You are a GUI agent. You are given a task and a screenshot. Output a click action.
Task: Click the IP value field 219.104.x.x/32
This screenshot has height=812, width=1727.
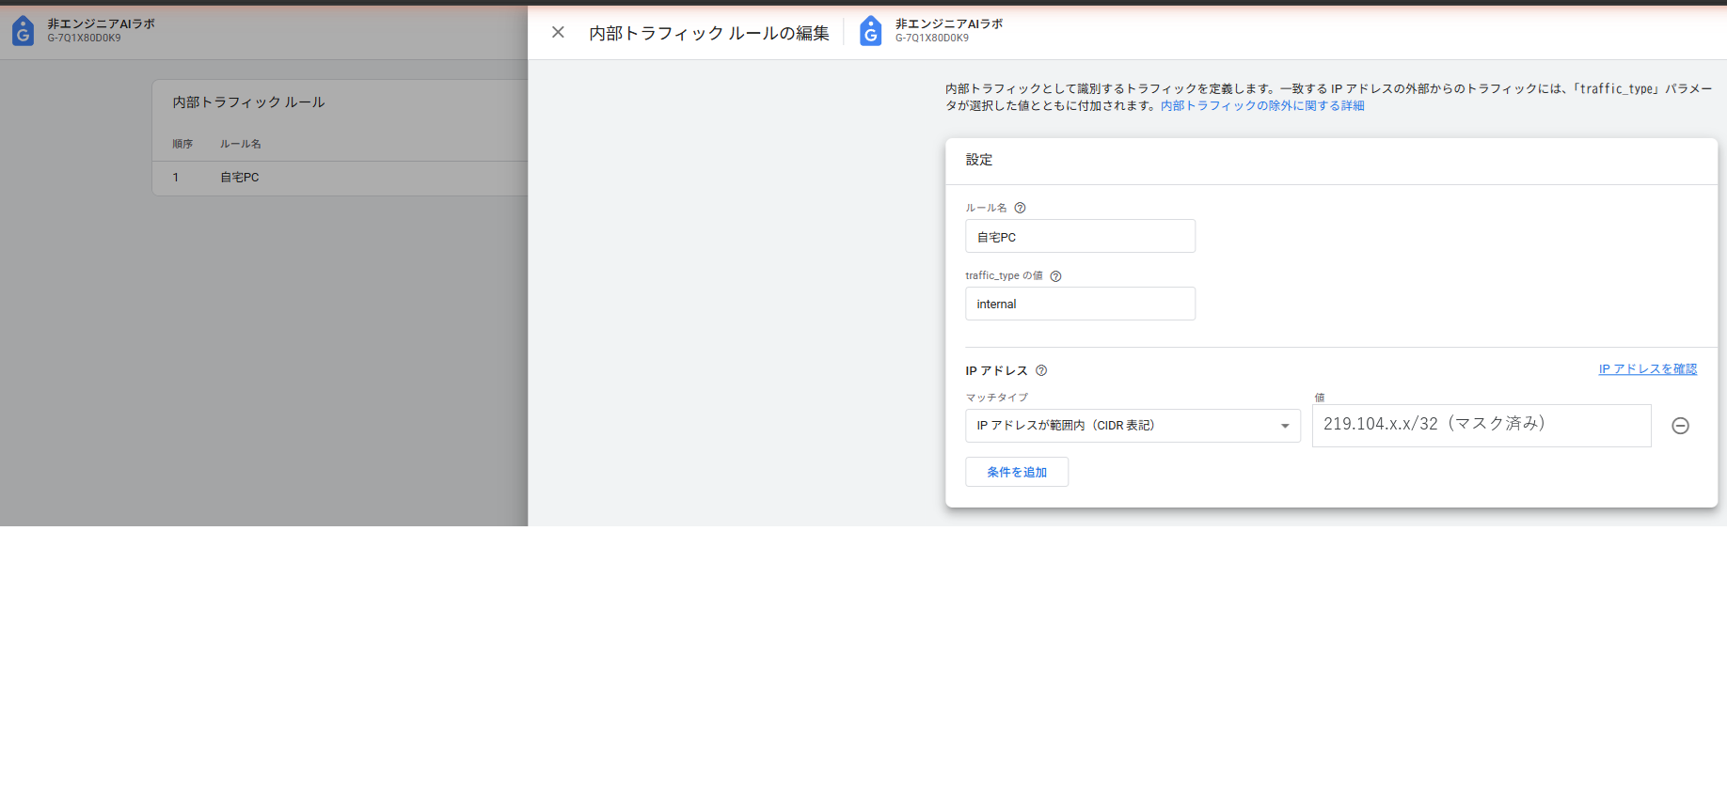pos(1481,426)
